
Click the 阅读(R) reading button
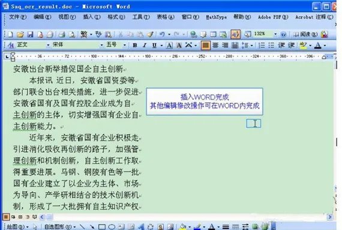pos(305,34)
